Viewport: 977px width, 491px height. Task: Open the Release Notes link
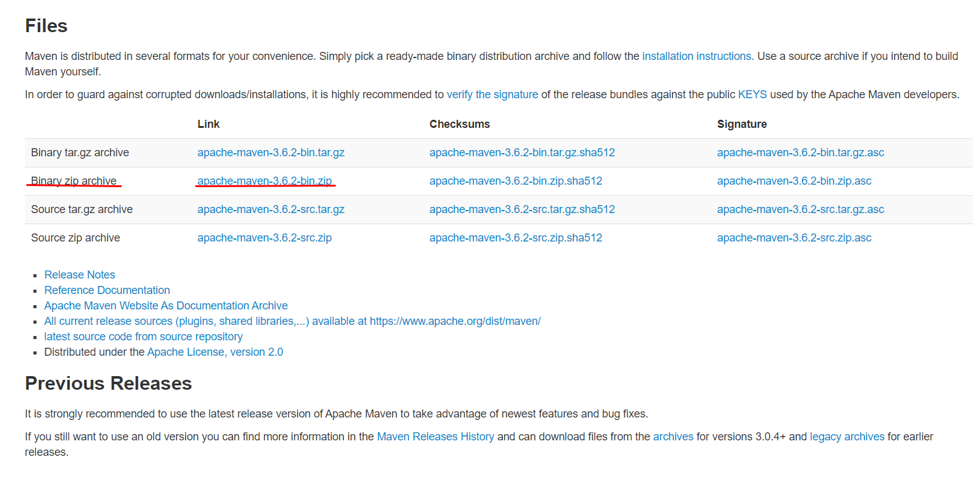80,275
